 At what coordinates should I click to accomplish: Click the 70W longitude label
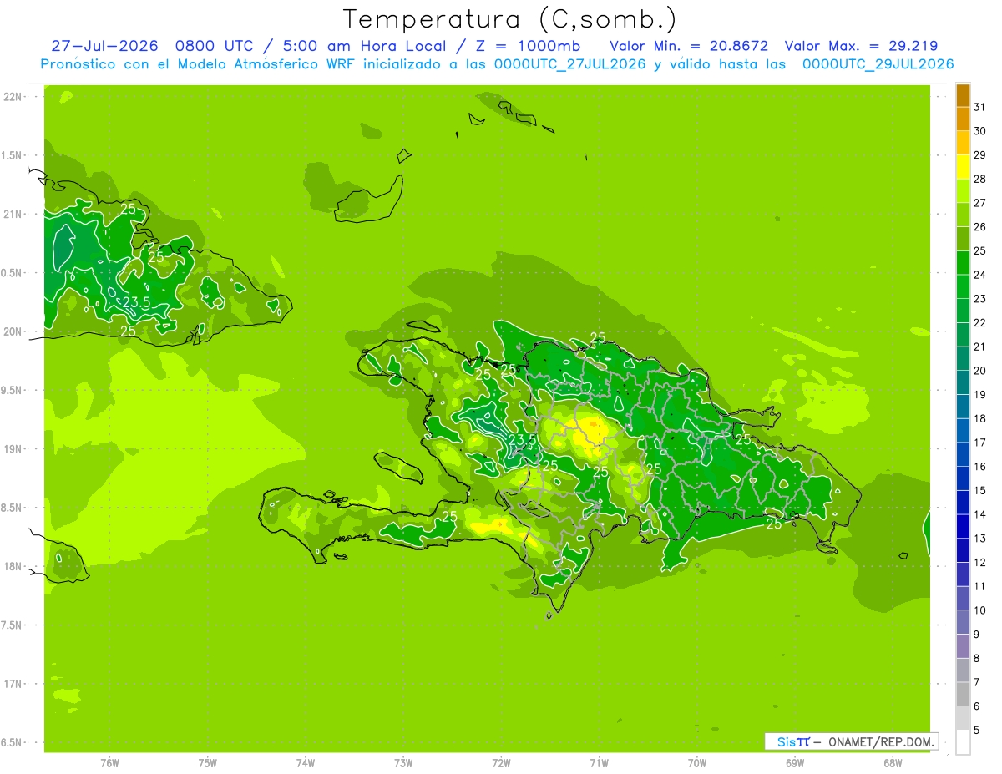click(697, 763)
